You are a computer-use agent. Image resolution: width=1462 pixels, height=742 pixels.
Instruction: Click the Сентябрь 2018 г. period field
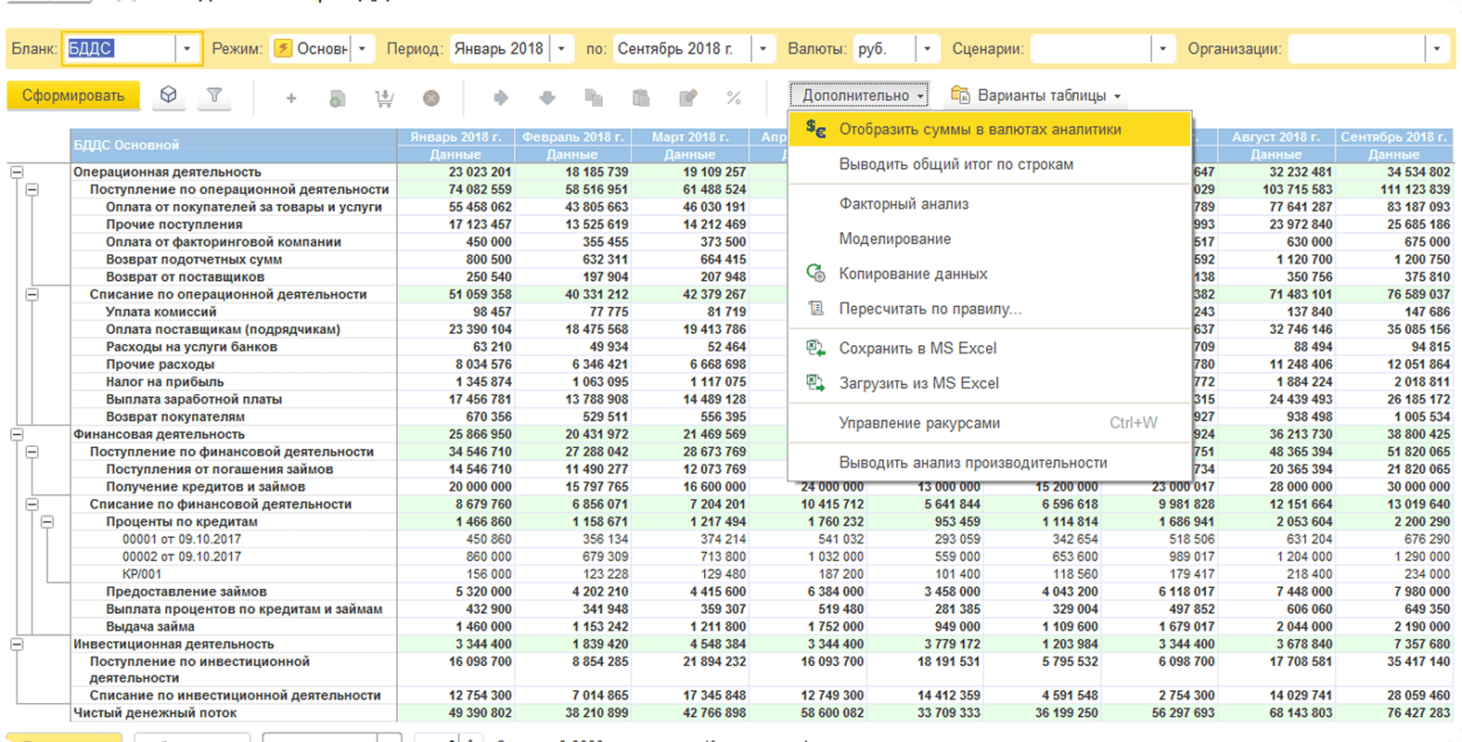682,48
